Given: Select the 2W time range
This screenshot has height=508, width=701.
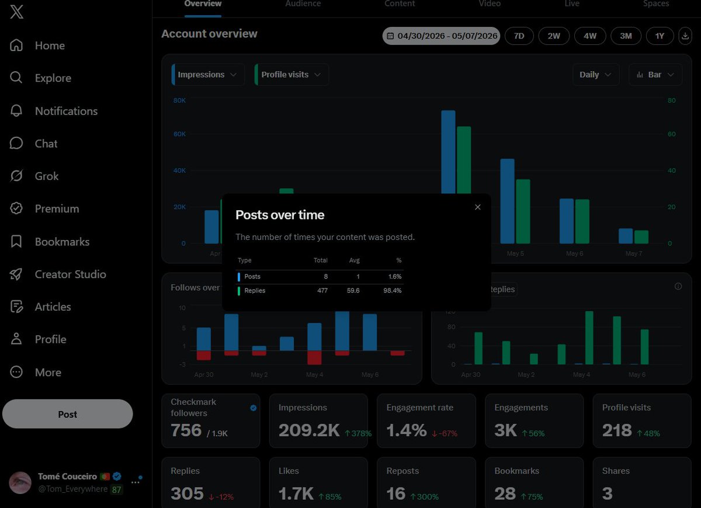Looking at the screenshot, I should pyautogui.click(x=554, y=36).
